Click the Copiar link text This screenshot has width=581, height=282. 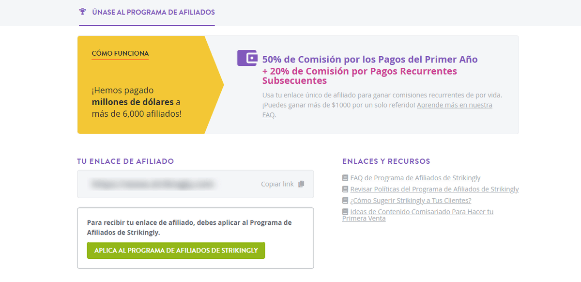point(277,184)
